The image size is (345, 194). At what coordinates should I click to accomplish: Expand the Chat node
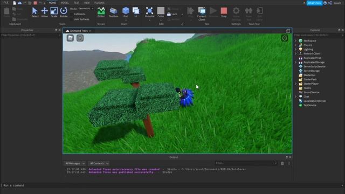295,96
